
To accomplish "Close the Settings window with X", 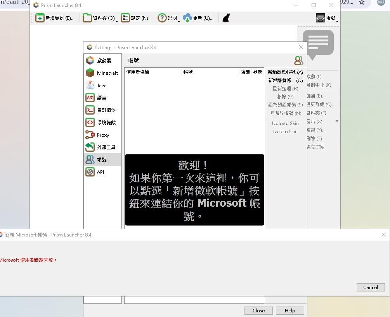I will [x=301, y=47].
